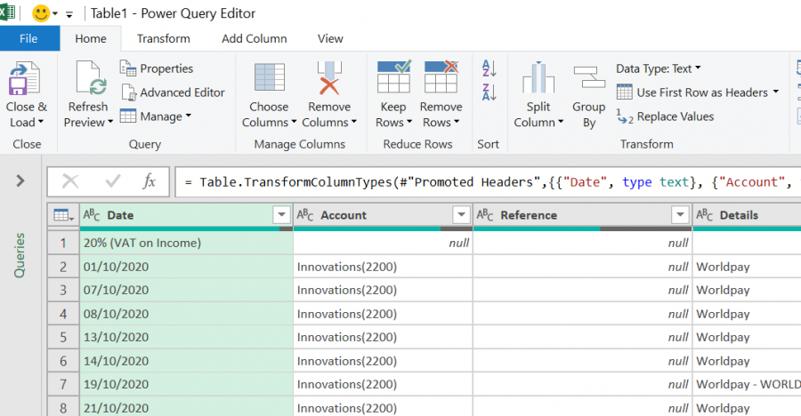801x416 pixels.
Task: Click inside the formula bar text
Action: click(488, 181)
